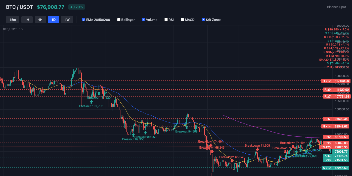352x176 pixels.
Task: Toggle off S/R Zones checkbox
Action: coord(203,20)
